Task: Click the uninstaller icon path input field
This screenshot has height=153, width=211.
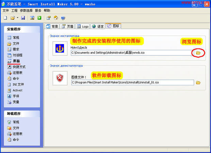Action: 133,82
